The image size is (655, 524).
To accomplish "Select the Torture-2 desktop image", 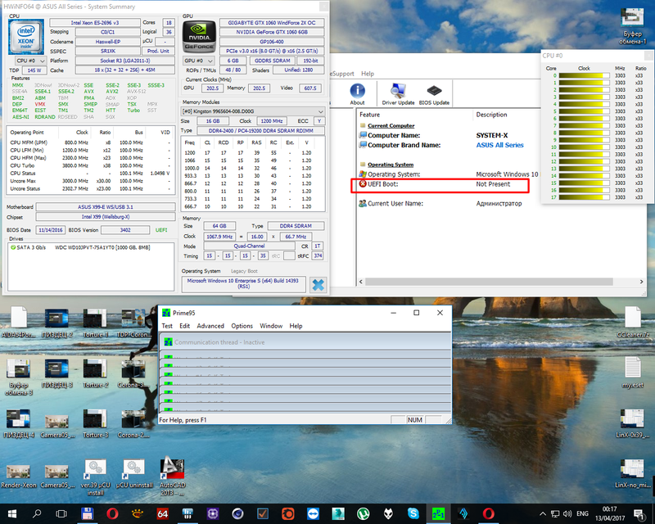I will (x=95, y=373).
